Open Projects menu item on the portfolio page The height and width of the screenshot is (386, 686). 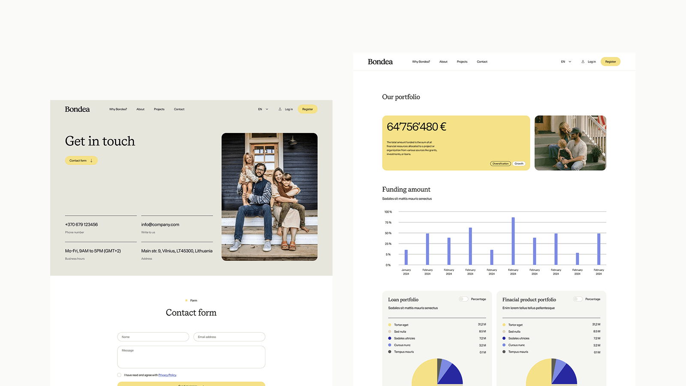(x=462, y=62)
